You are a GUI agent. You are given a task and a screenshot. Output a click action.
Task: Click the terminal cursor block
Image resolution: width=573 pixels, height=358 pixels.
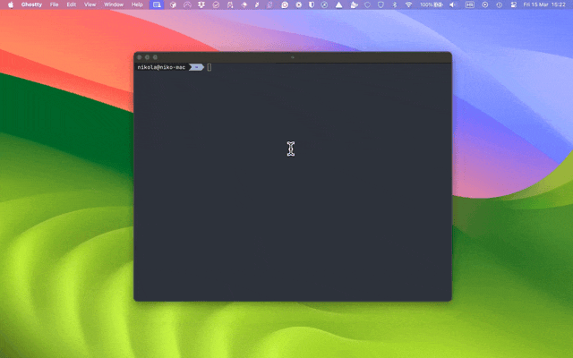pos(209,67)
